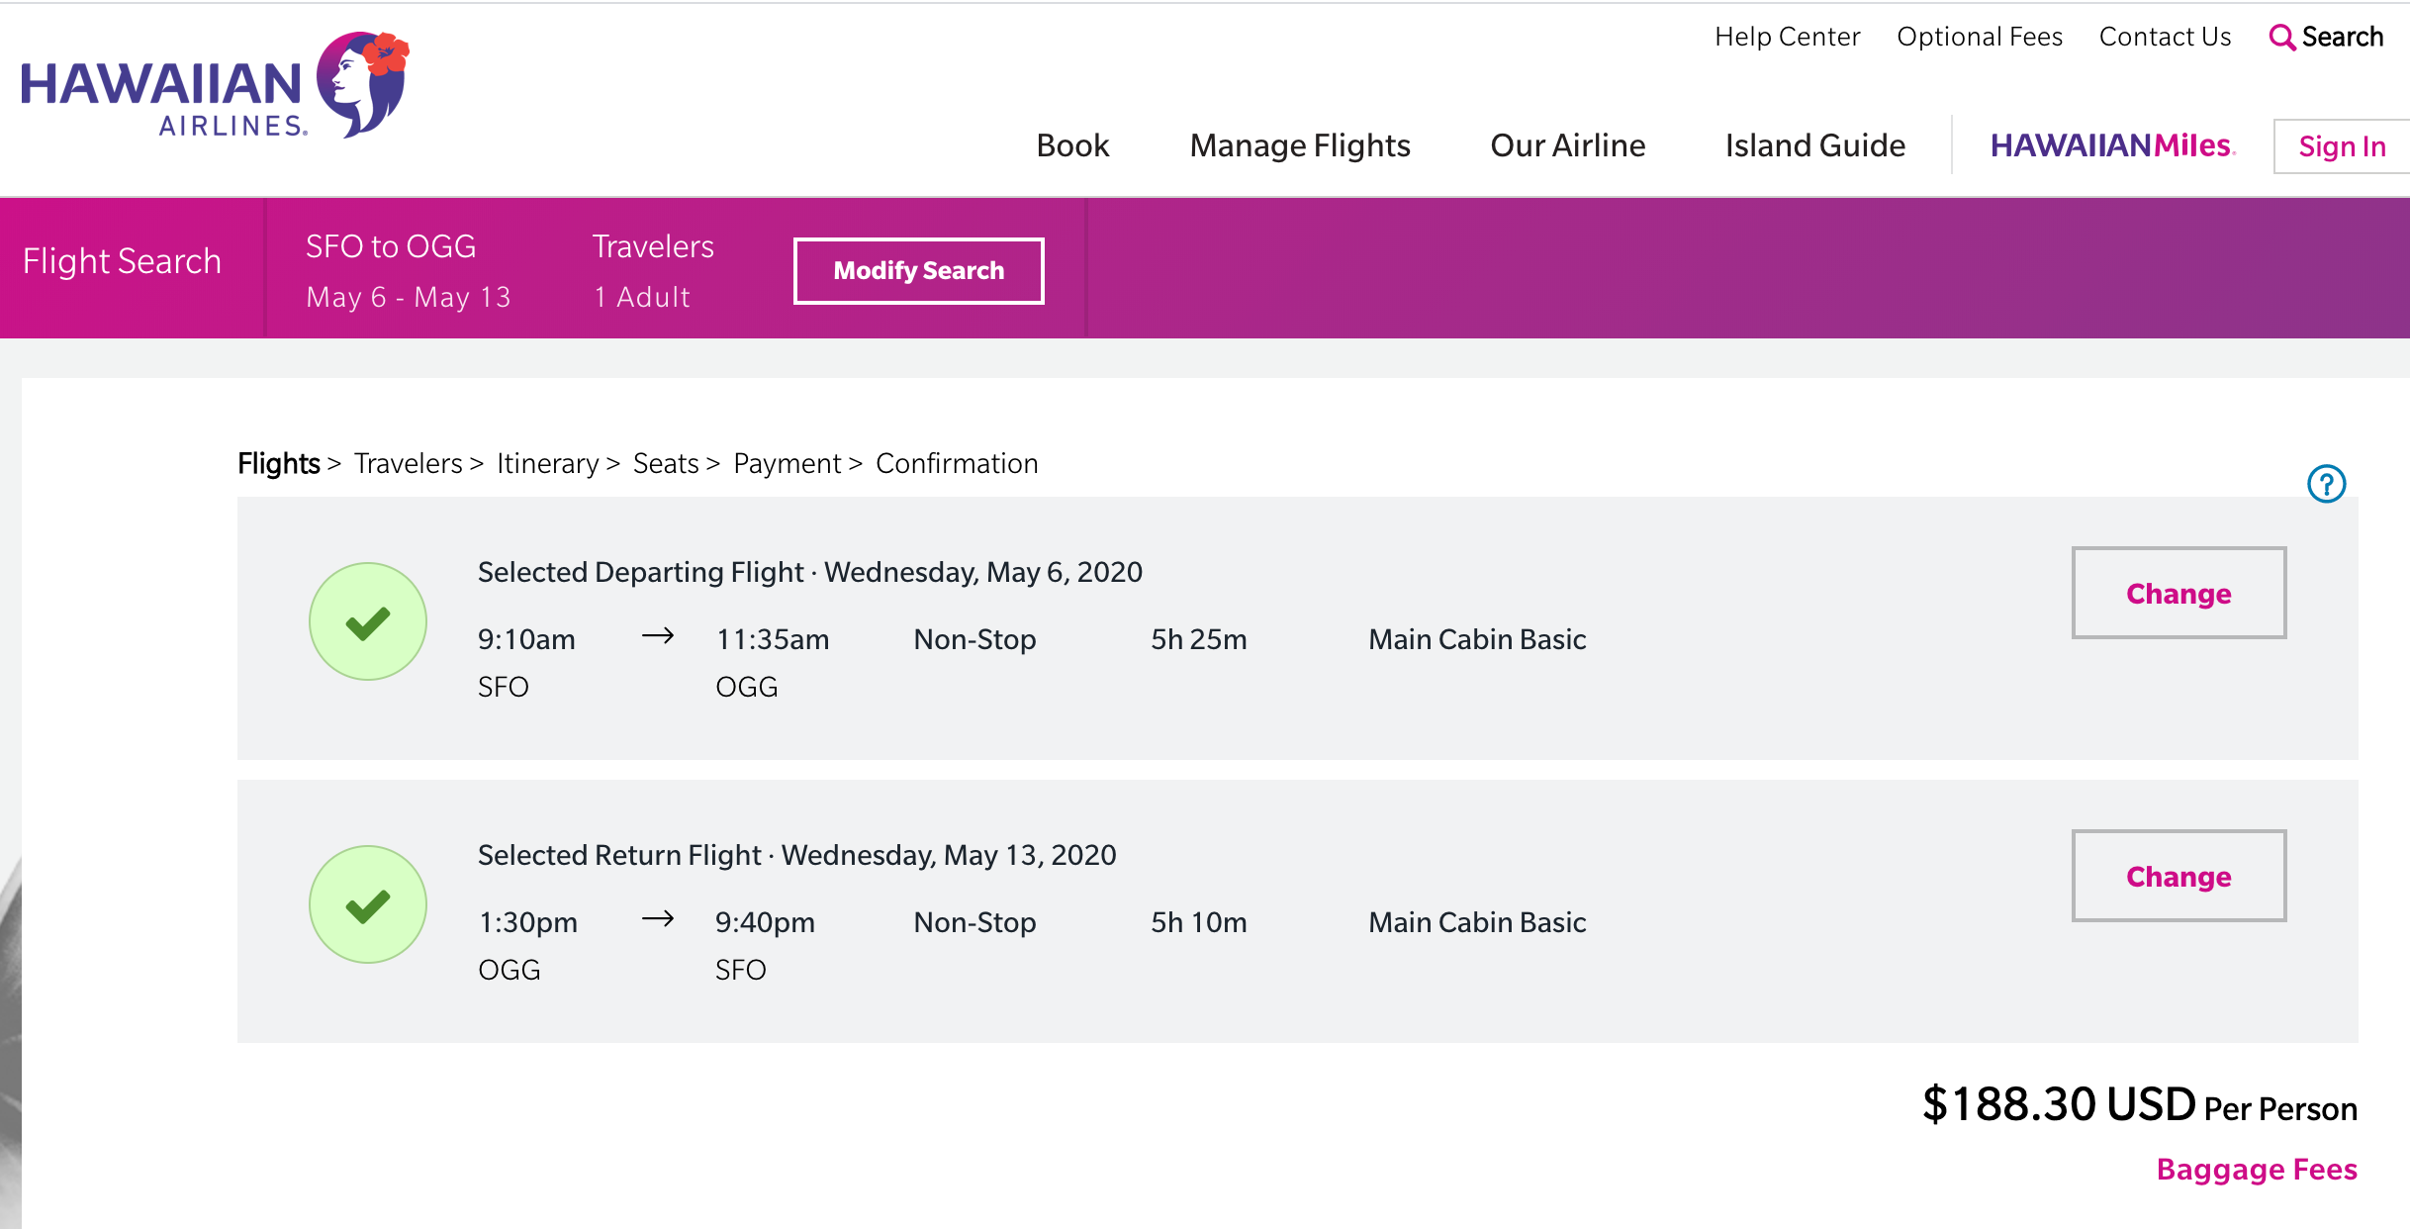Click the Travelers 1 Adult summary
Image resolution: width=2410 pixels, height=1229 pixels.
tap(653, 270)
